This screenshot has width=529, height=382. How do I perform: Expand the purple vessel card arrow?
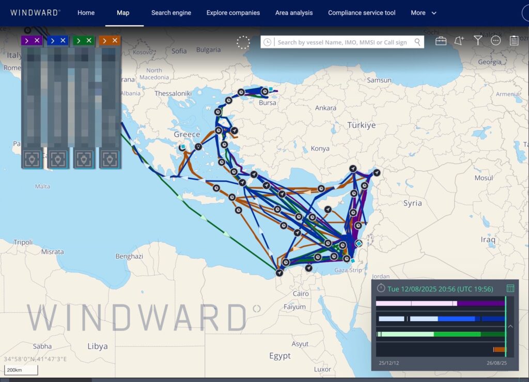(27, 41)
